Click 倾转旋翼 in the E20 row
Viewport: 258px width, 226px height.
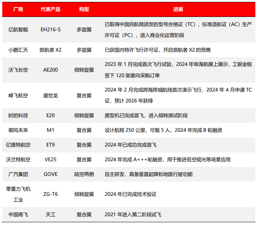(x=84, y=116)
